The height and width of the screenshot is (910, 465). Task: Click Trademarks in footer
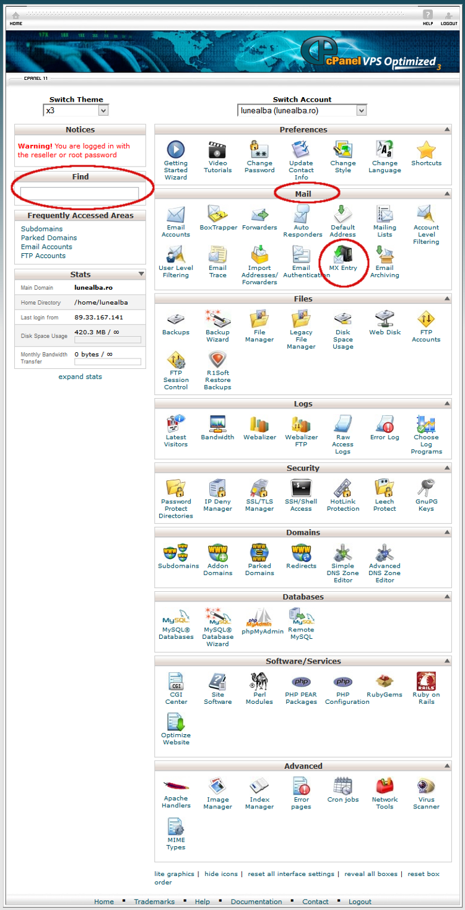click(x=154, y=902)
